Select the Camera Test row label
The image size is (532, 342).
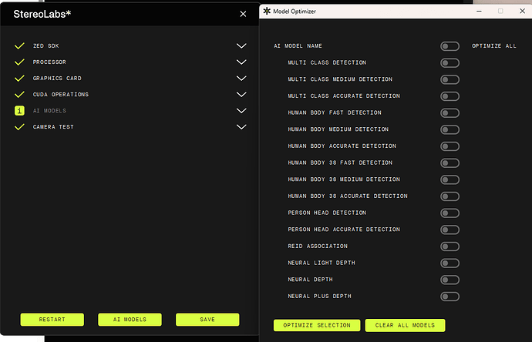[53, 127]
